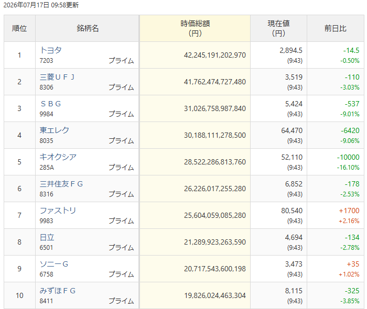367x309 pixels.
Task: Click the -537 price change
Action: [x=352, y=104]
